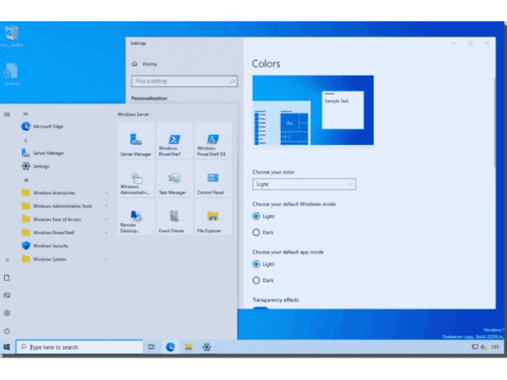Viewport: 507px width, 380px height.
Task: Click the Windows Start button
Action: [7, 347]
